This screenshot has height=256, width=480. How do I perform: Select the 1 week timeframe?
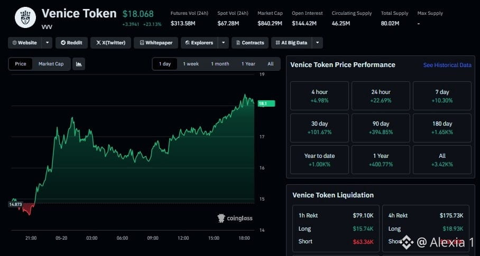[191, 64]
